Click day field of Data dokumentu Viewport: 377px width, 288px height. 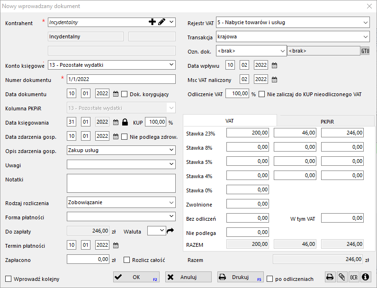pyautogui.click(x=72, y=93)
